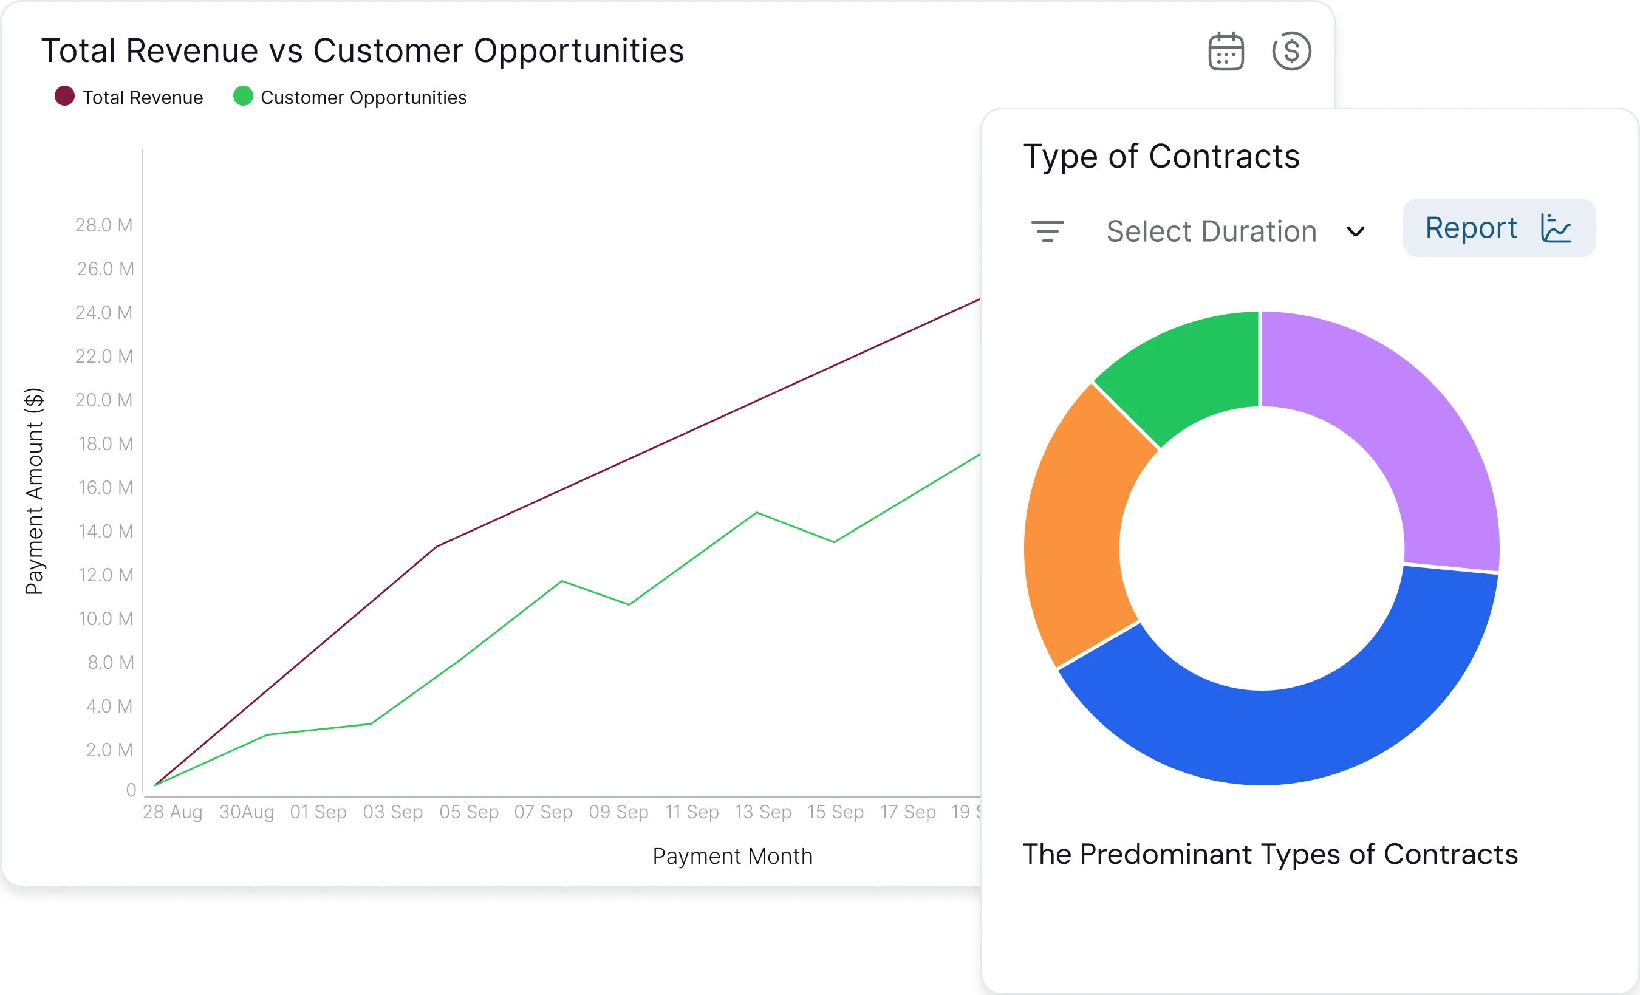Select the Total Revenue vs Customer Opportunities title
This screenshot has height=995, width=1640.
(x=363, y=49)
